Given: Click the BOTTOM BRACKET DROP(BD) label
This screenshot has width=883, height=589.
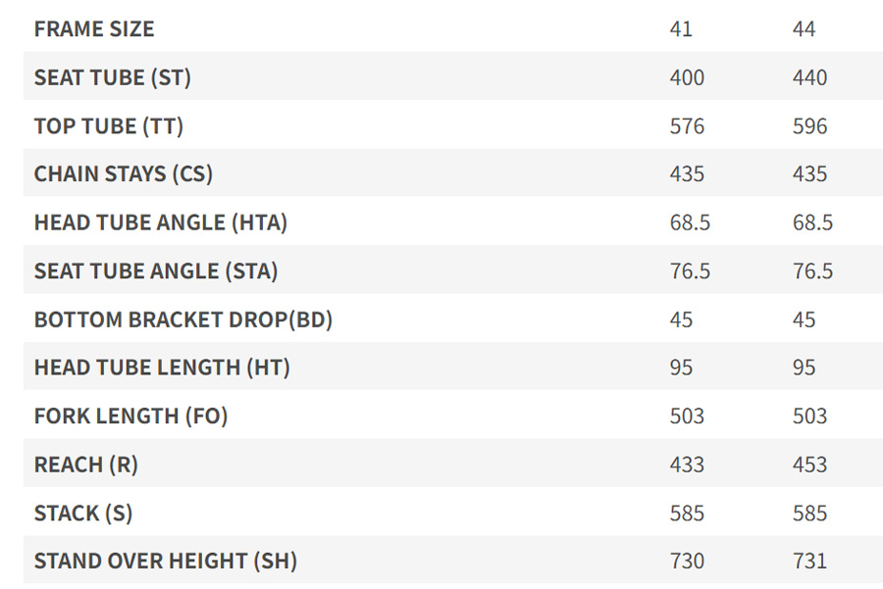Looking at the screenshot, I should pyautogui.click(x=183, y=319).
